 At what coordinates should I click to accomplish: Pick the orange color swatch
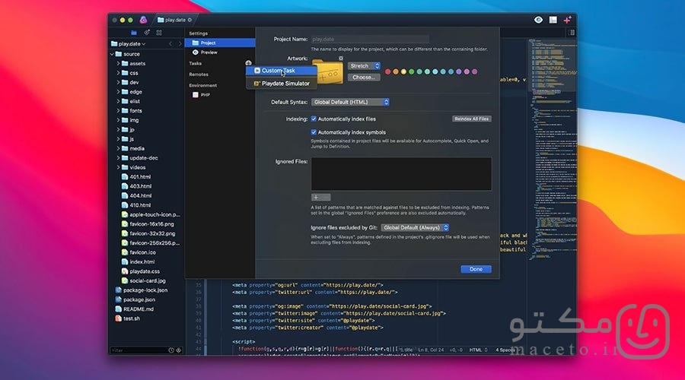pos(395,71)
